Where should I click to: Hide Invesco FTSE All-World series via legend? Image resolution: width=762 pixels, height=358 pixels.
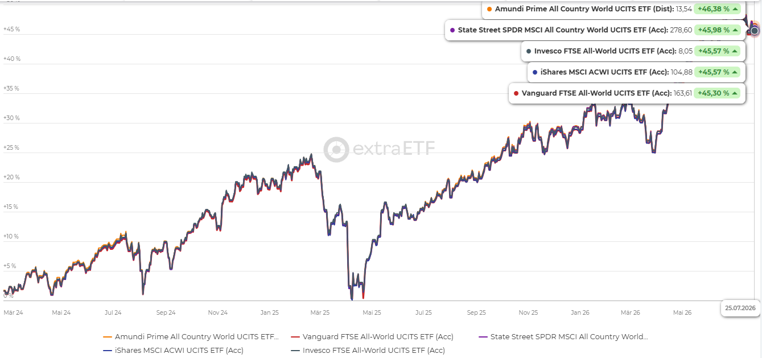[x=368, y=351]
